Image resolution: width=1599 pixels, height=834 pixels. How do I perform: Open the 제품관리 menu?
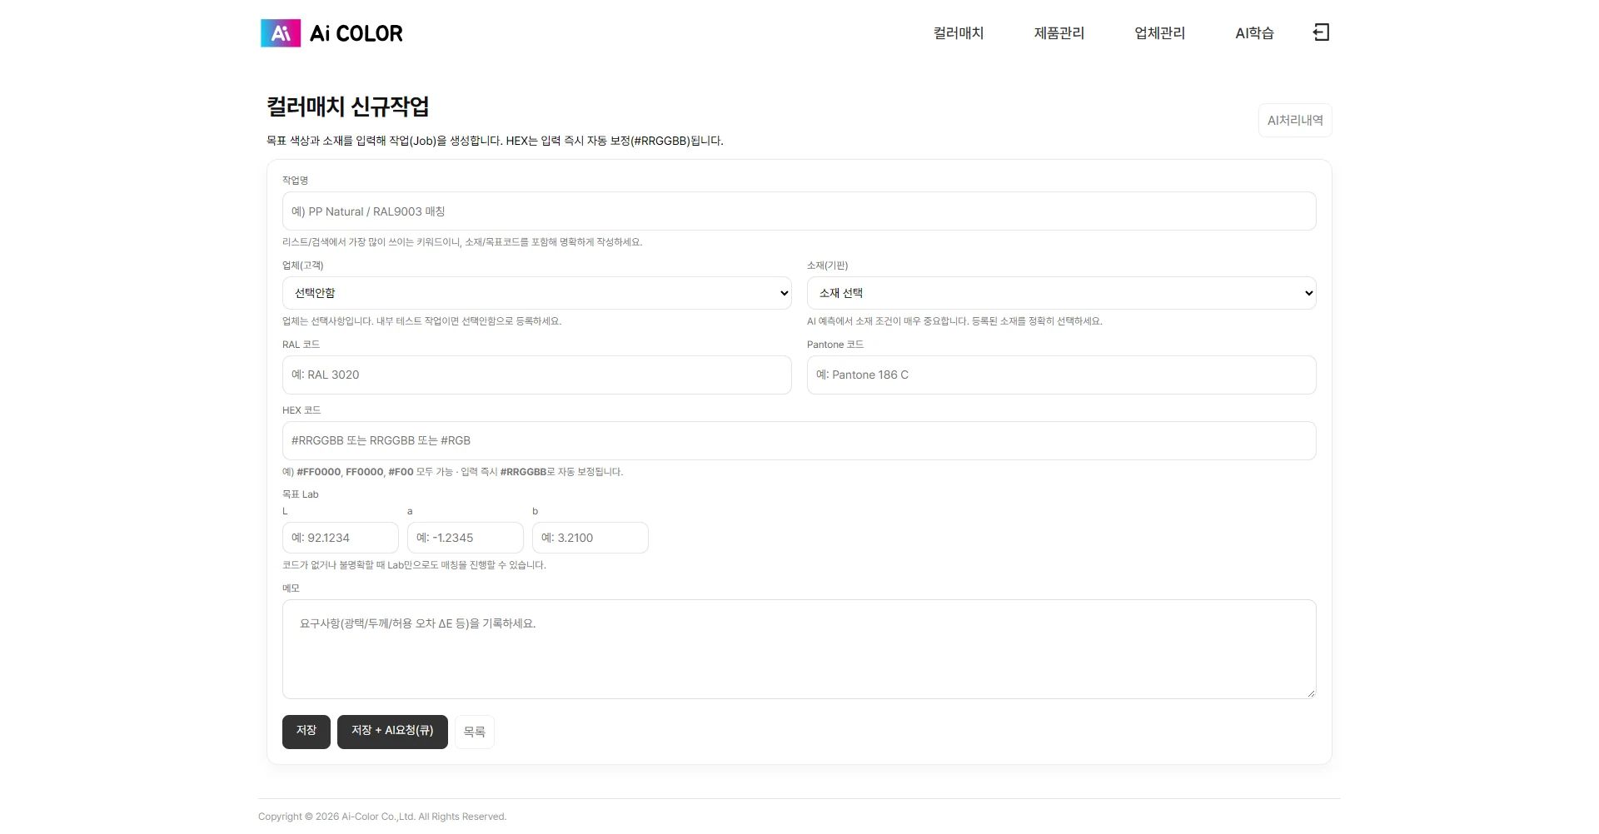coord(1059,33)
